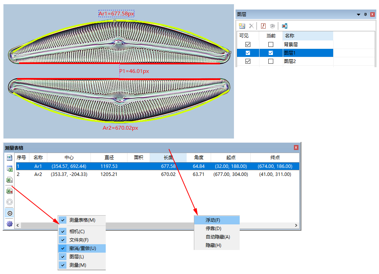This screenshot has height=274, width=379.
Task: Click the eye icon in 图层 toolbar
Action: 273,26
